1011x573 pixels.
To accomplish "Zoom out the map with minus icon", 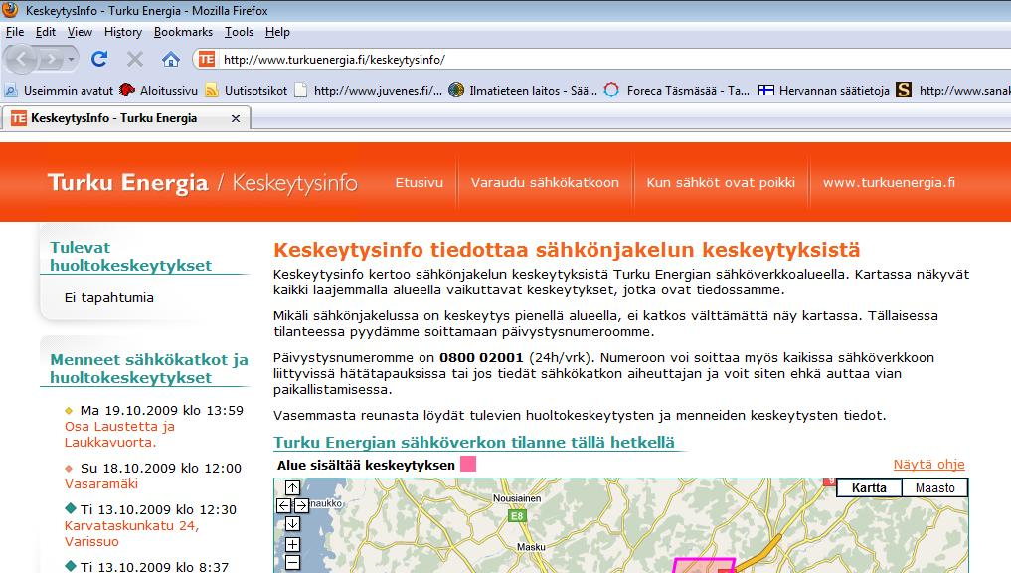I will (292, 563).
